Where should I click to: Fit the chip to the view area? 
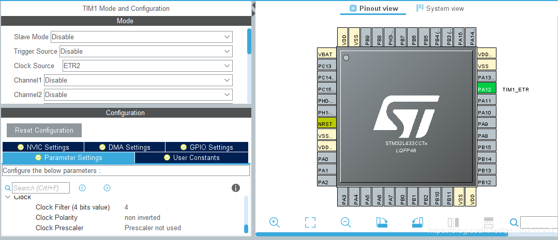click(310, 222)
